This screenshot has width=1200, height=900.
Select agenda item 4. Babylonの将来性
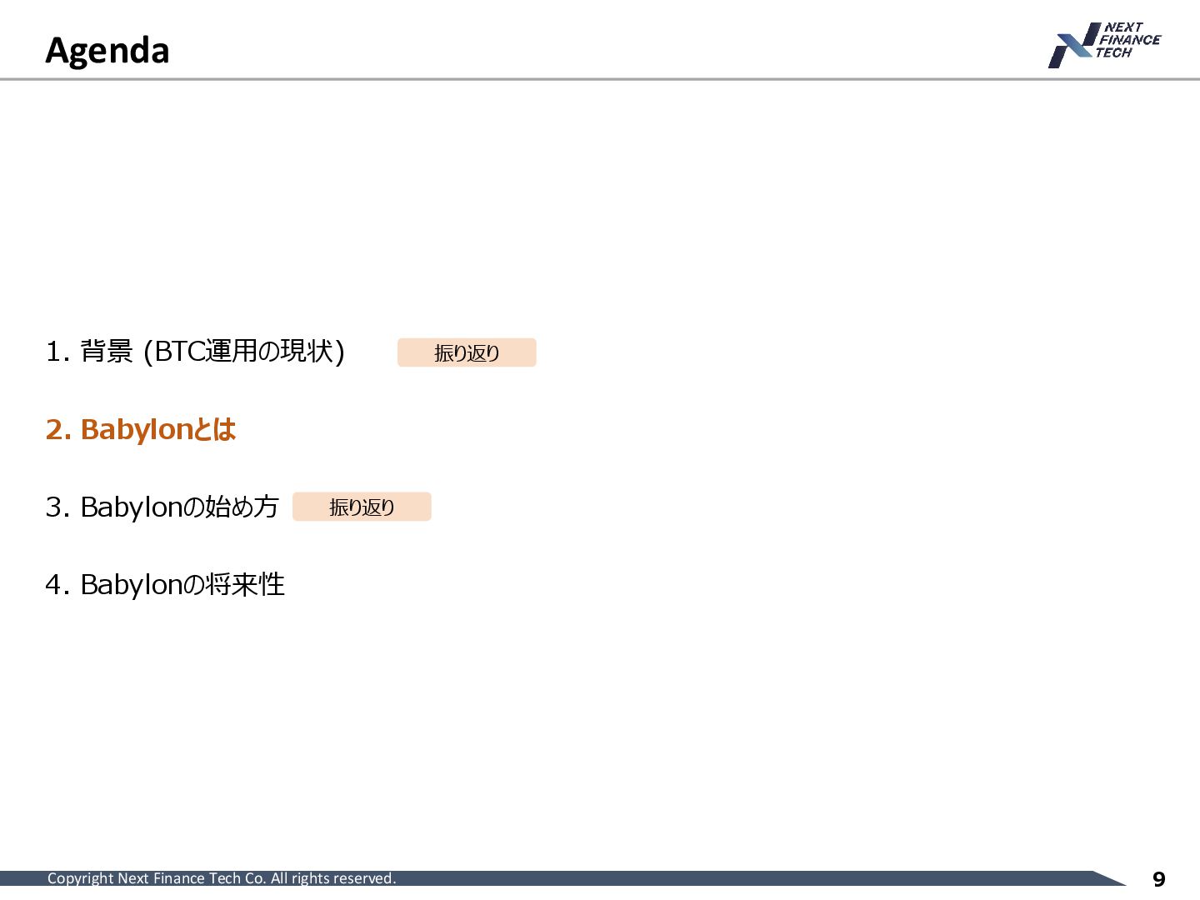point(165,584)
